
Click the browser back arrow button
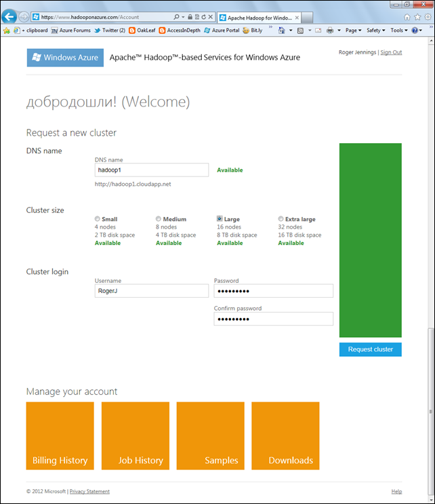pos(9,16)
